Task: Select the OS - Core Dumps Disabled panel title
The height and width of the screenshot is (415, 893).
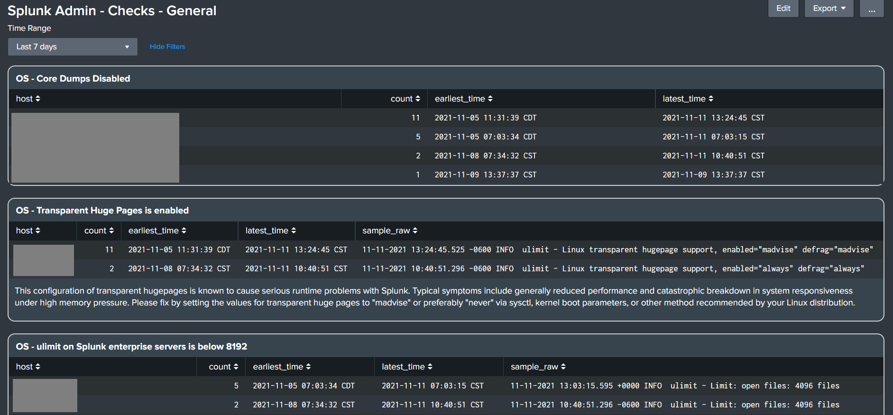Action: 73,79
